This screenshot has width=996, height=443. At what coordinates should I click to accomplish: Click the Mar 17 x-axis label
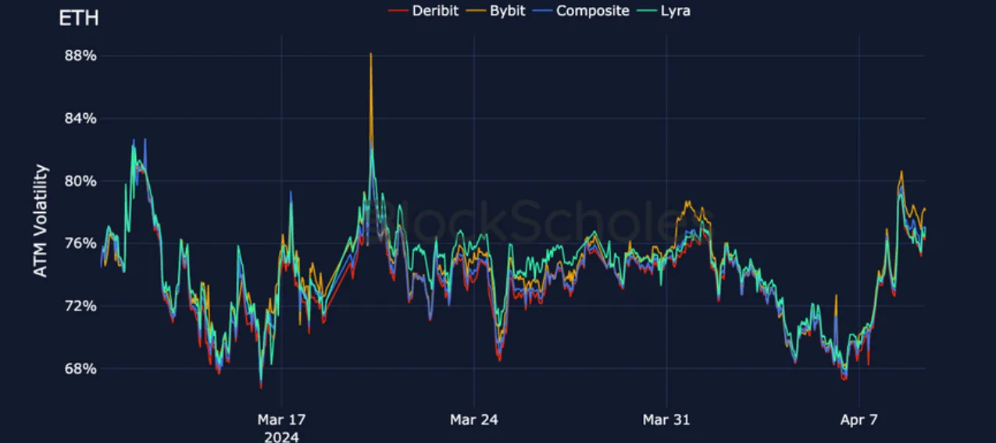pyautogui.click(x=281, y=420)
